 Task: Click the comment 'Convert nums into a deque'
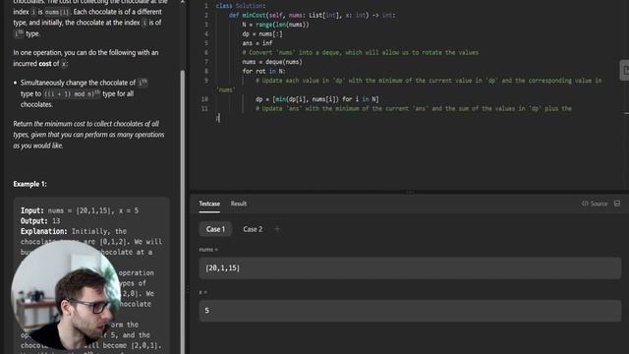pos(361,52)
